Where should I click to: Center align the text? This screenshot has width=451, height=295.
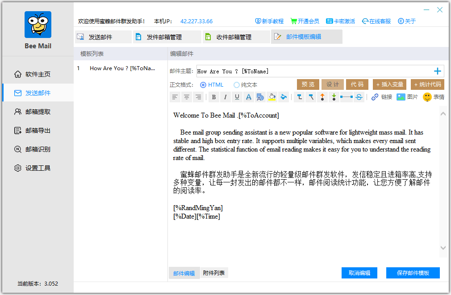click(x=187, y=97)
